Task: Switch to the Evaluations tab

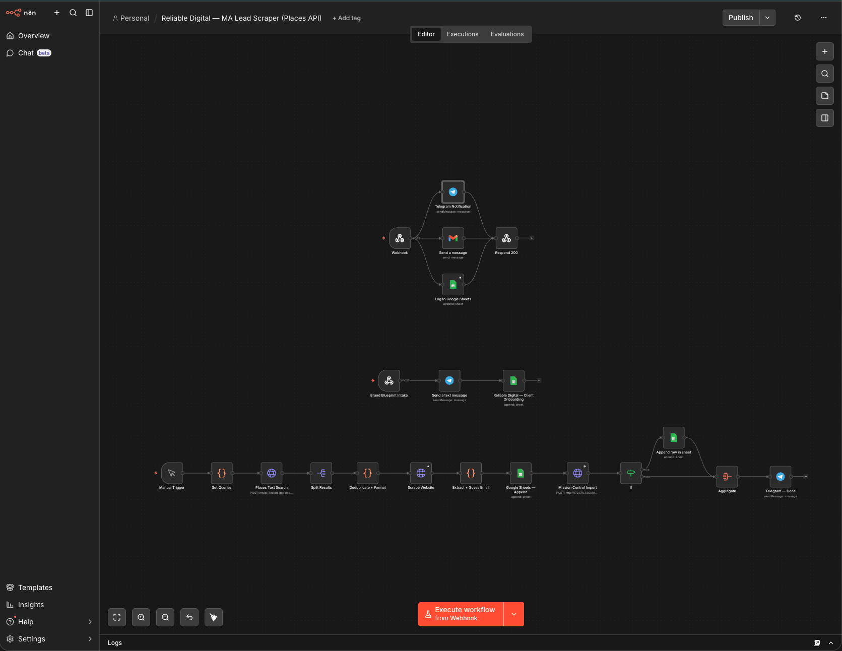Action: 507,34
